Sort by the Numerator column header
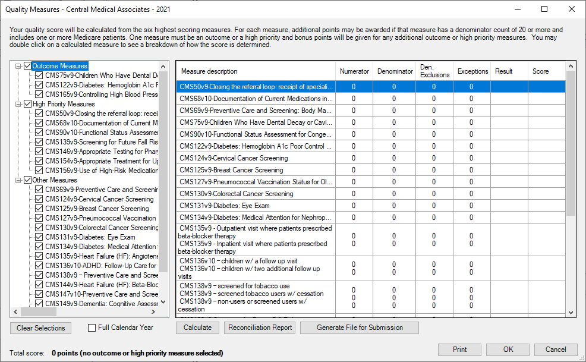The image size is (586, 362). point(354,71)
